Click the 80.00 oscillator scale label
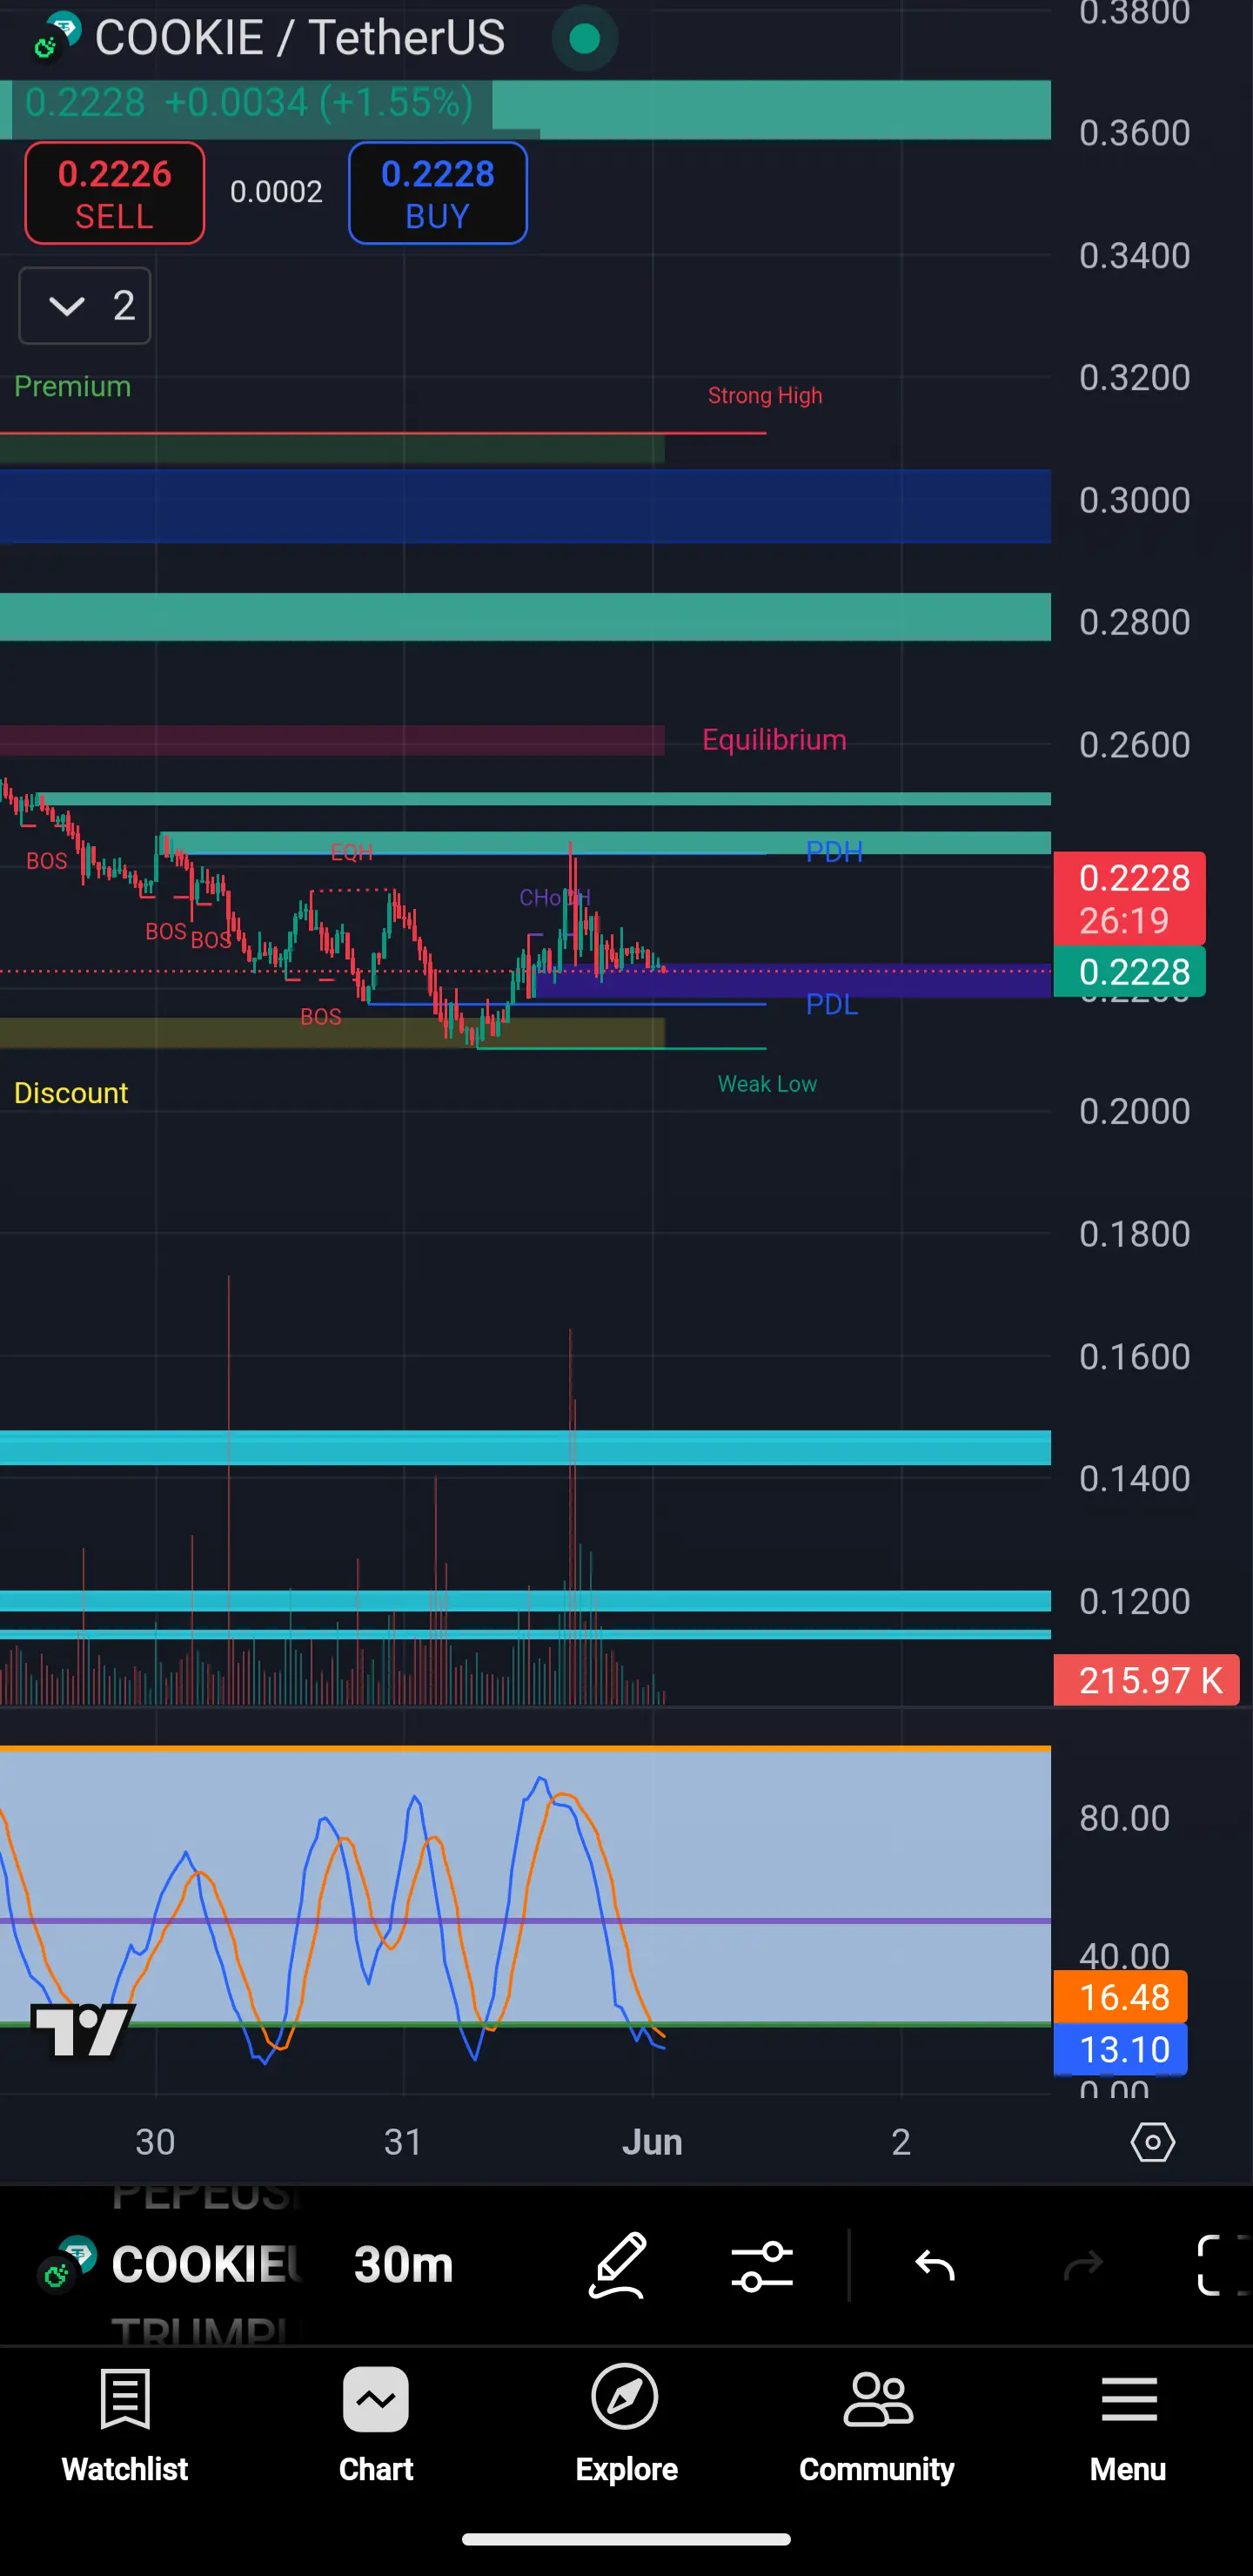1253x2576 pixels. pyautogui.click(x=1124, y=1818)
